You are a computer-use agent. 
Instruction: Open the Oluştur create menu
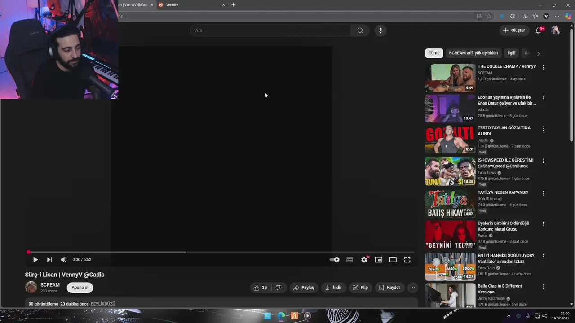pyautogui.click(x=514, y=31)
